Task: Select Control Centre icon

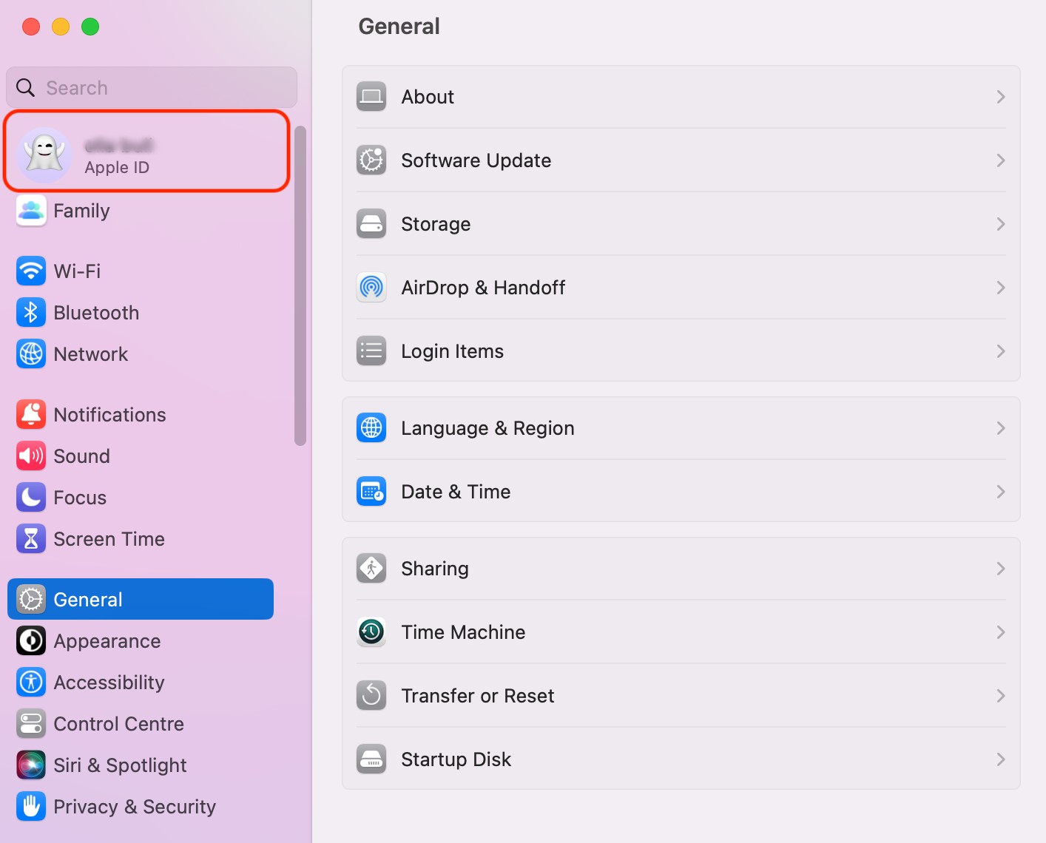Action: click(31, 724)
